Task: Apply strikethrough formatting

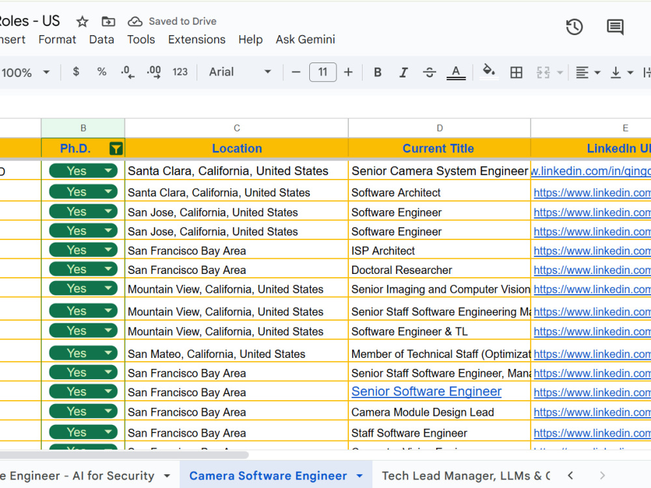Action: (x=429, y=72)
